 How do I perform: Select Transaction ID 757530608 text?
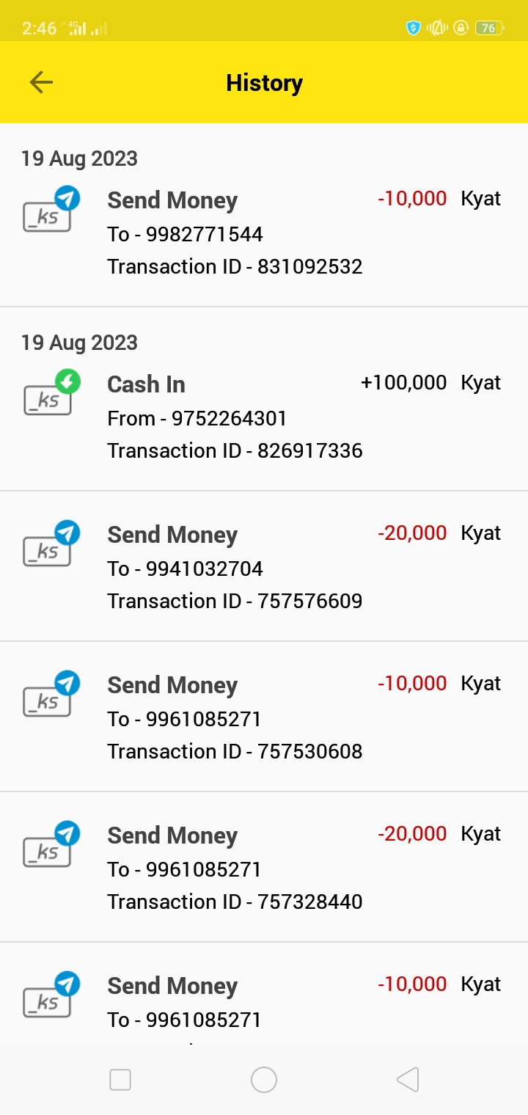pos(235,751)
